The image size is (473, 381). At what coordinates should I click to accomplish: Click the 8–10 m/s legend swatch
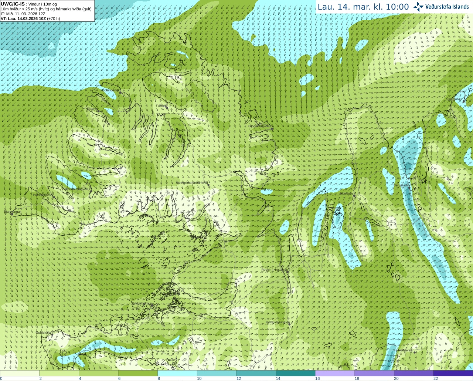click(177, 373)
